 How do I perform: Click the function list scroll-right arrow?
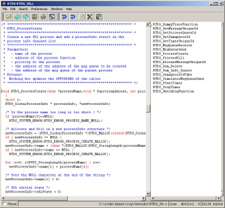(x=219, y=198)
